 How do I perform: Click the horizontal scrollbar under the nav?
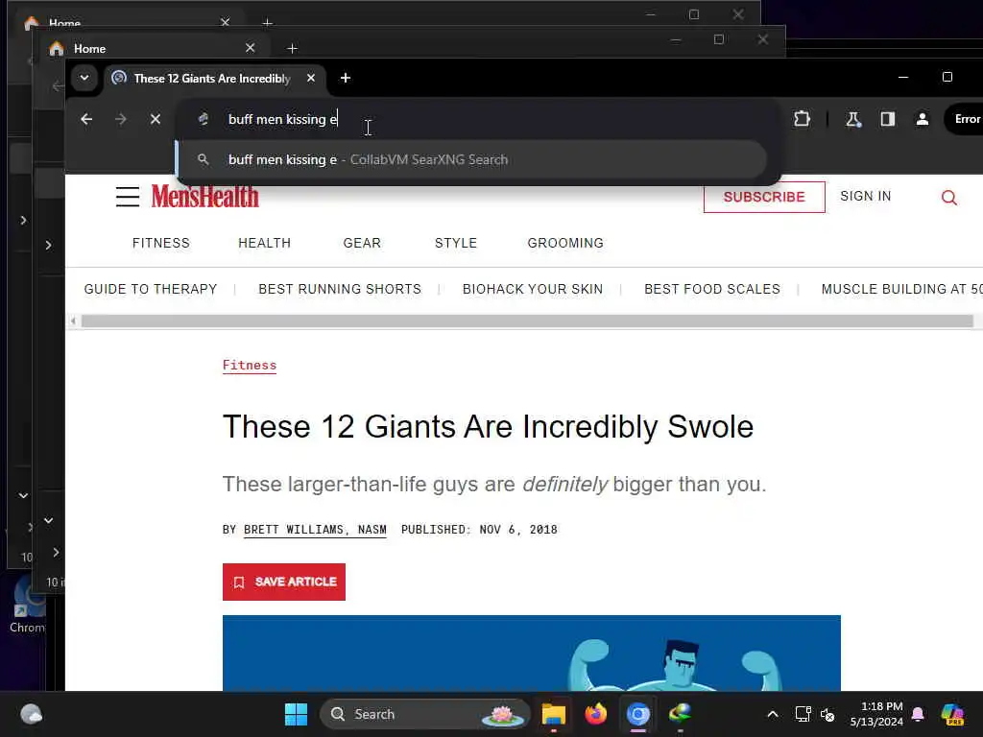[527, 321]
